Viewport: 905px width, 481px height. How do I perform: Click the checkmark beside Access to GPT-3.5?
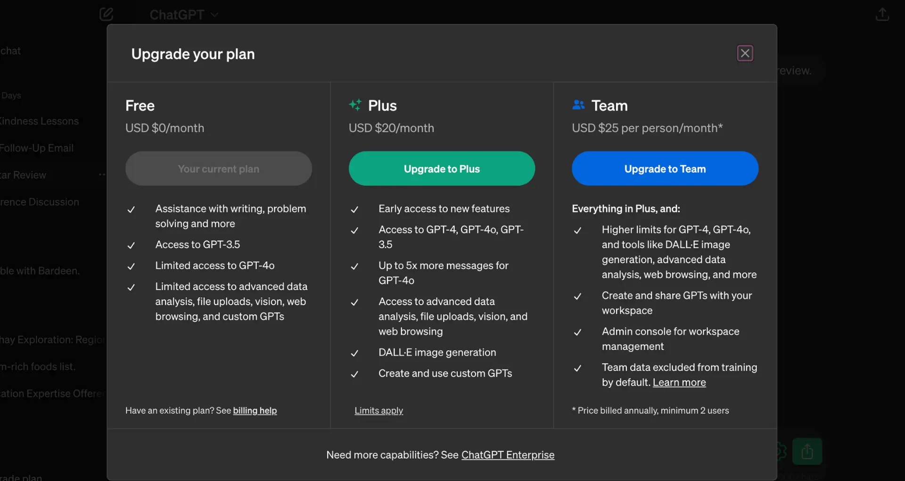131,245
